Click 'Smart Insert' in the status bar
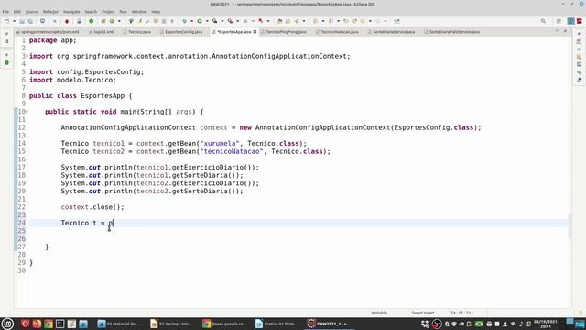586x330 pixels. click(423, 313)
